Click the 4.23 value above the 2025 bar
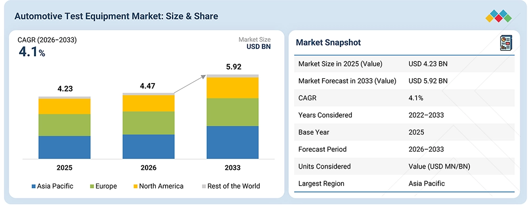The image size is (528, 206). point(65,89)
